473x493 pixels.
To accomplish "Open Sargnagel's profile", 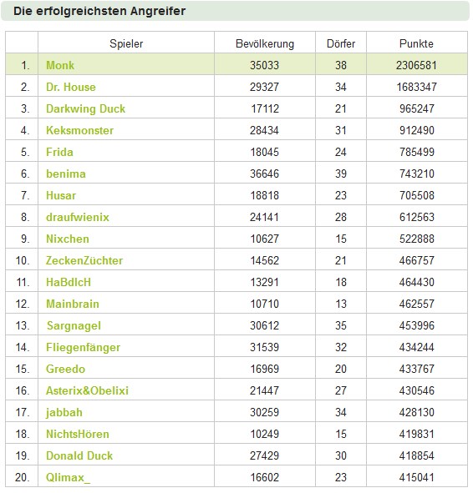I will (x=74, y=325).
